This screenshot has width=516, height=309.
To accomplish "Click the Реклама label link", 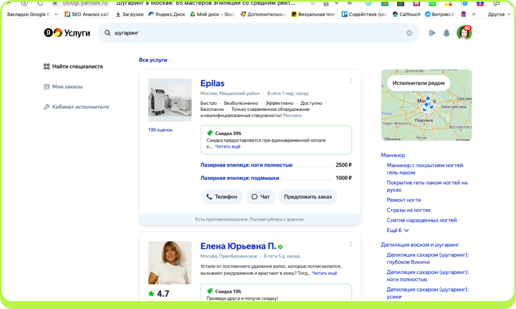I will pyautogui.click(x=292, y=115).
